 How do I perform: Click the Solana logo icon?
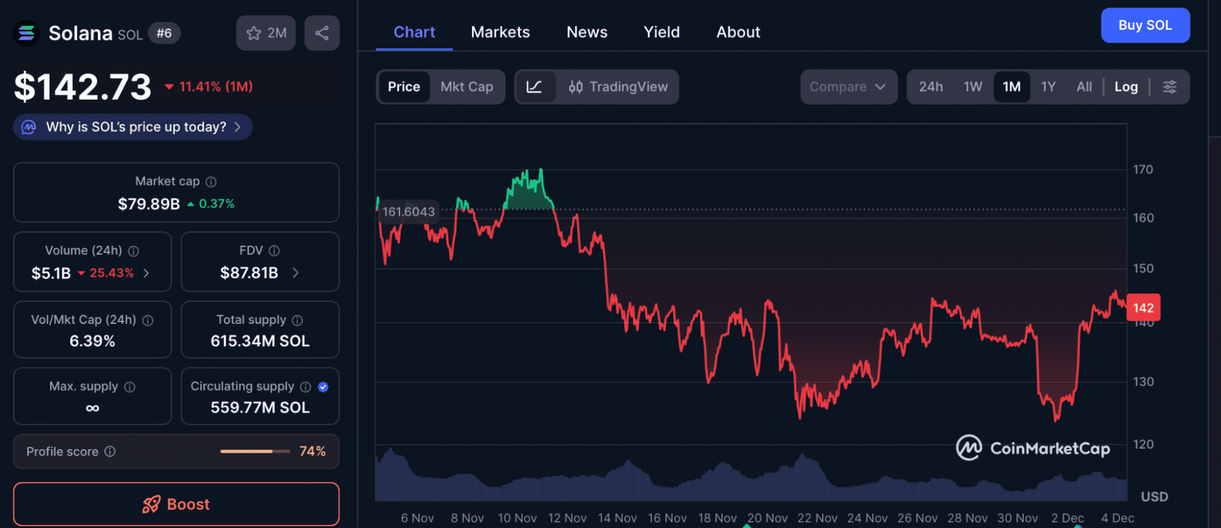click(26, 33)
